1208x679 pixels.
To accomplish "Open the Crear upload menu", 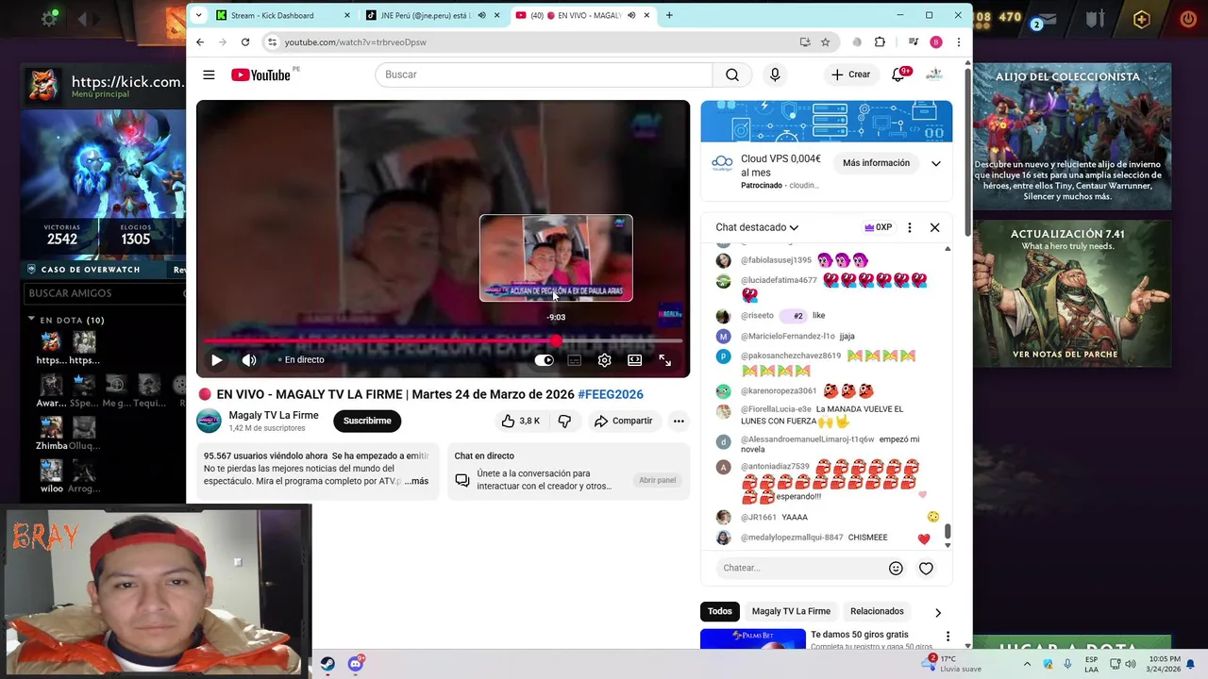I will [850, 75].
